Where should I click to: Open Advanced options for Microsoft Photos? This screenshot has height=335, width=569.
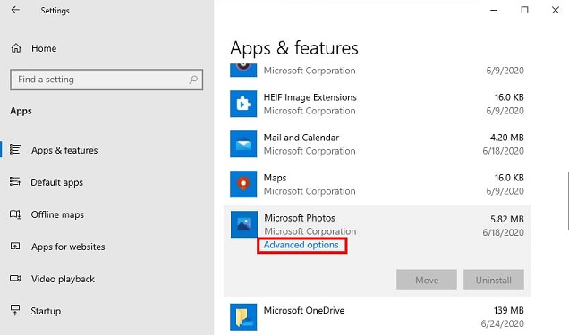click(x=301, y=245)
